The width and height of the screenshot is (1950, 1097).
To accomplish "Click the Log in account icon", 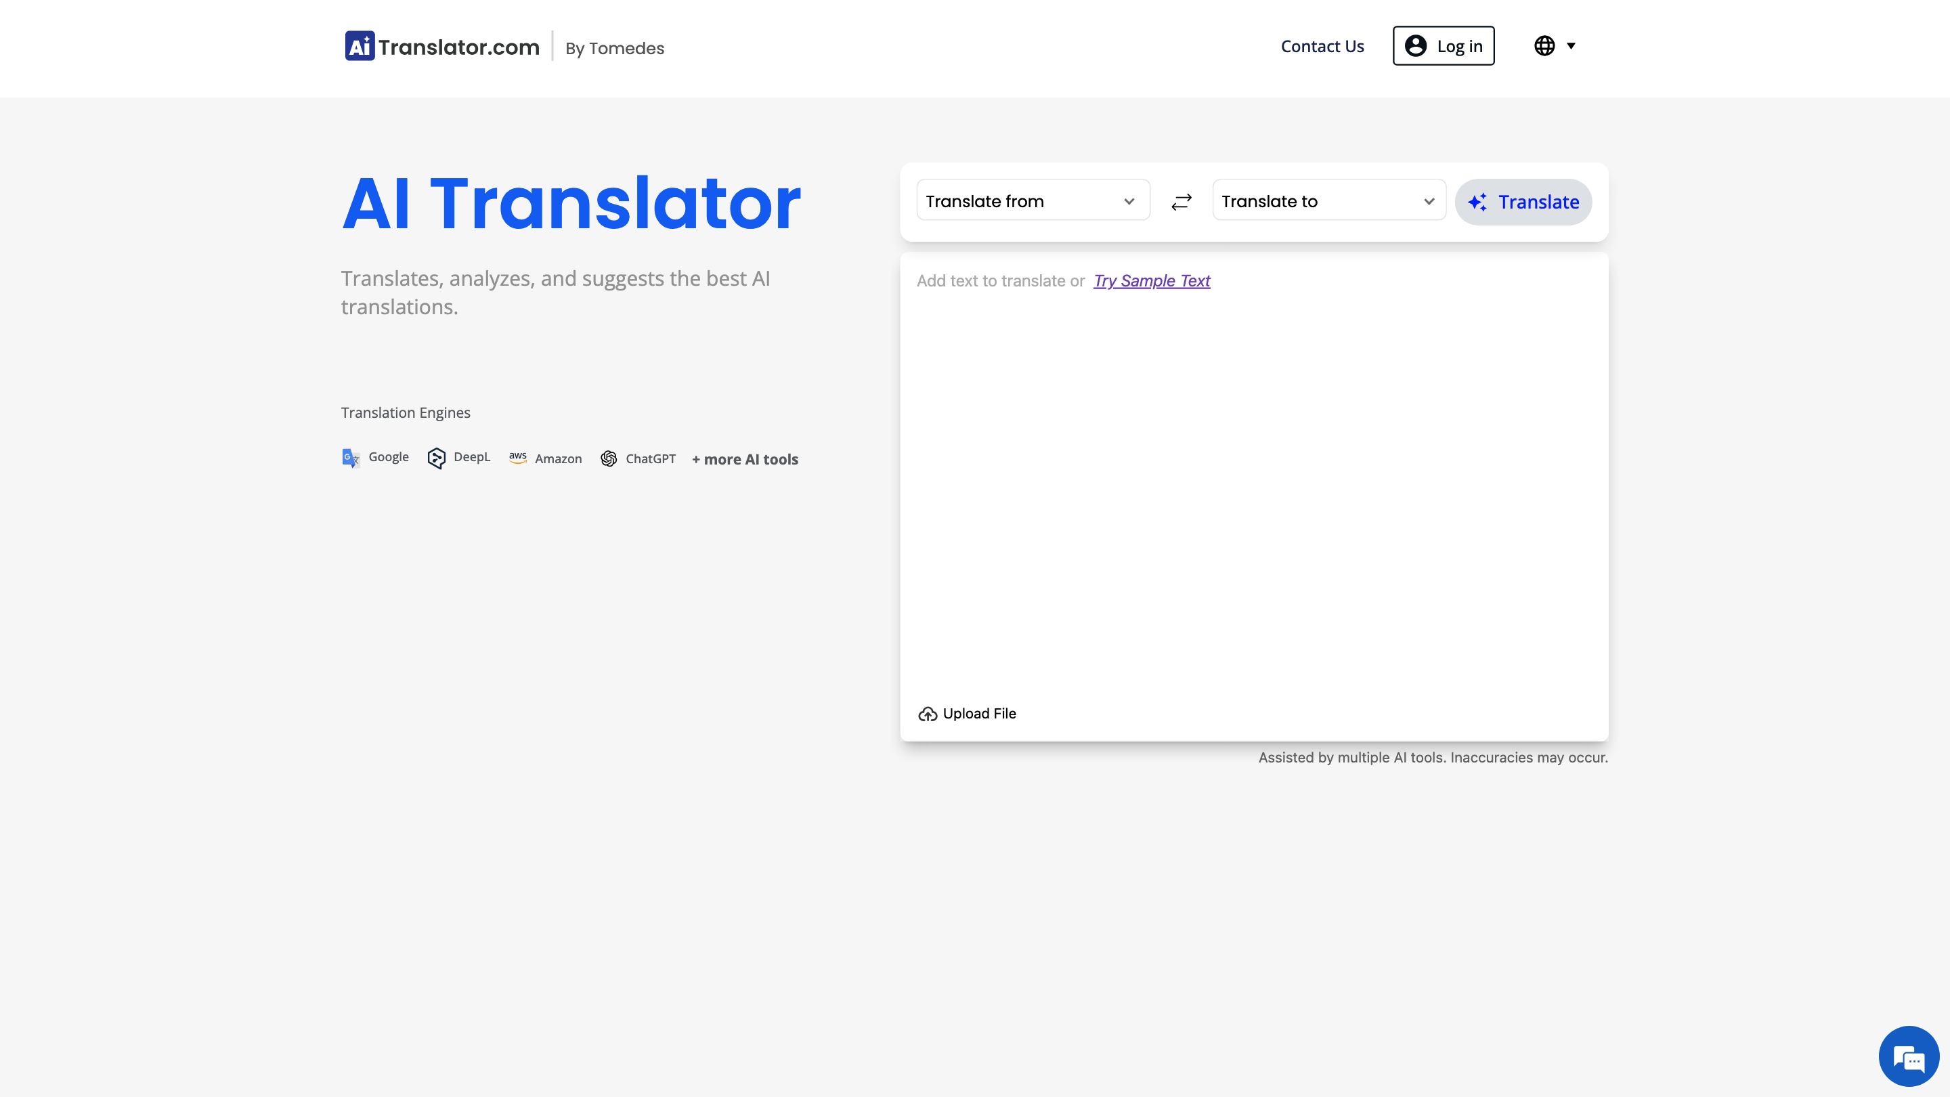I will (1415, 46).
